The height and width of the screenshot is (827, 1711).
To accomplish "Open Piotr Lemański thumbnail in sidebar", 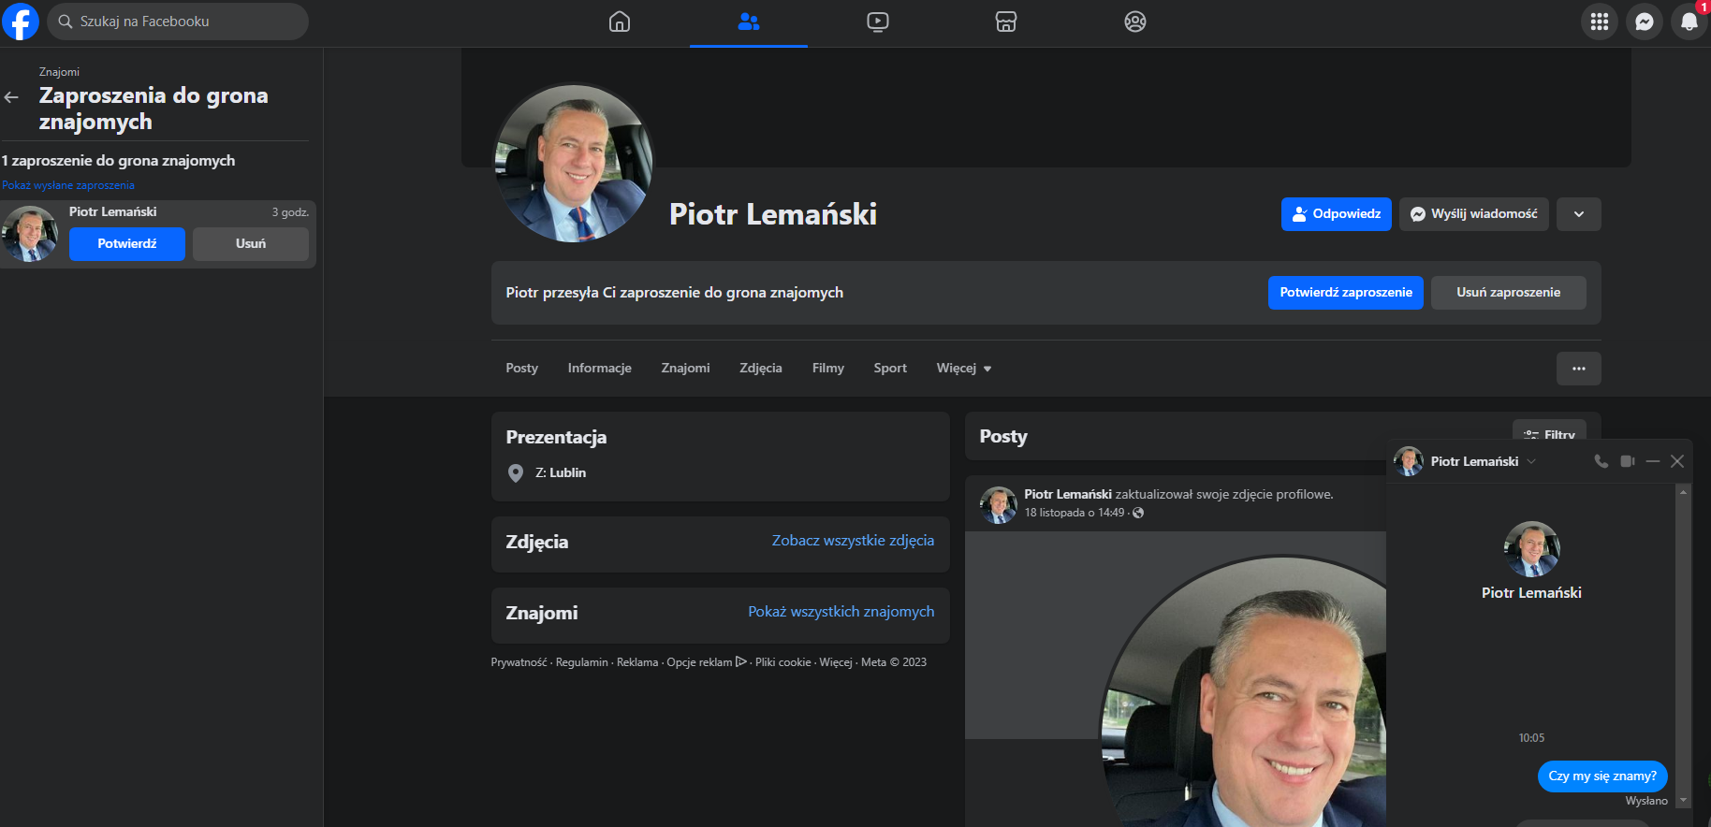I will (x=30, y=234).
